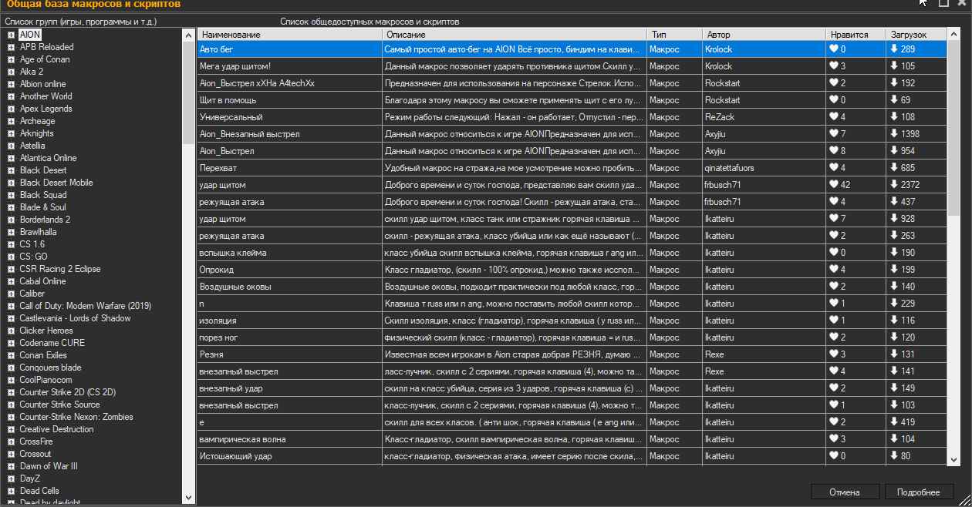Select the Истощающий удар macro row
Screen dimensions: 972x507
pyautogui.click(x=572, y=456)
